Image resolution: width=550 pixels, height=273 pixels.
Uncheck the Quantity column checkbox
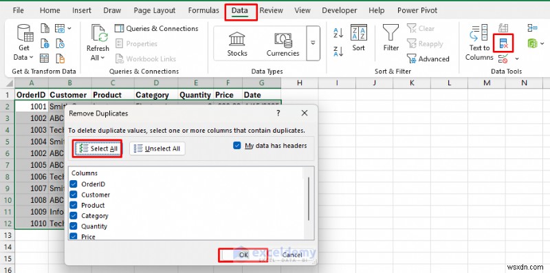[74, 226]
